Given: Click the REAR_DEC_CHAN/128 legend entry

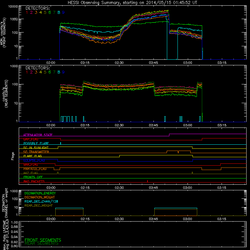Looking at the screenshot, I should click(x=41, y=201).
